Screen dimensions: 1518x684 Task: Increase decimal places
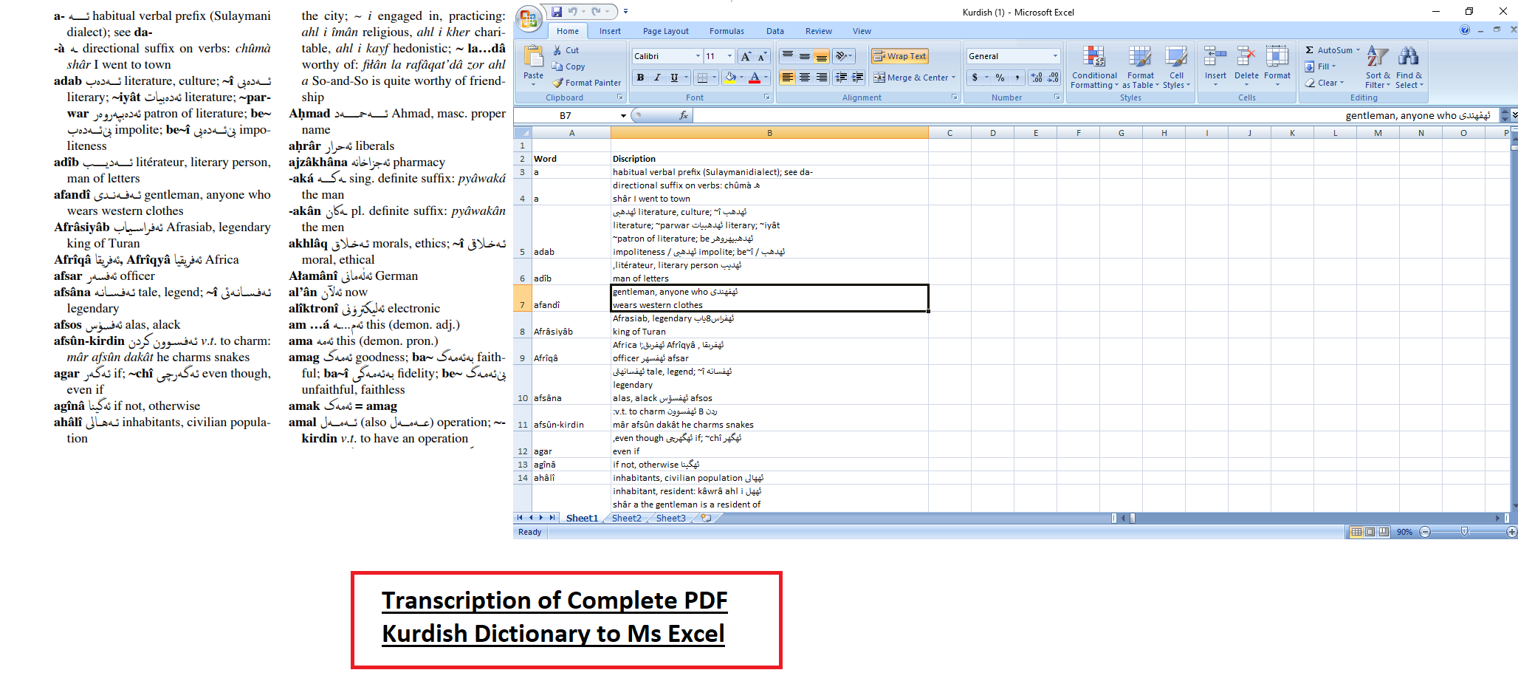coord(1037,78)
